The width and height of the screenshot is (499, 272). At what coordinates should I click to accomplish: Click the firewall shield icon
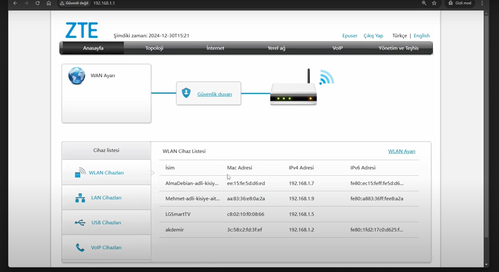tap(186, 93)
